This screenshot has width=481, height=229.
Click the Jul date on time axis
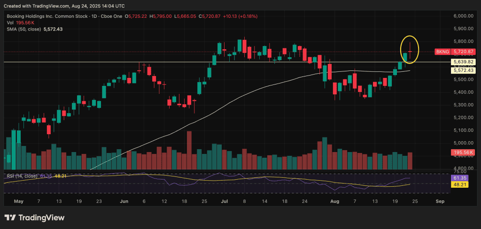[224, 201]
